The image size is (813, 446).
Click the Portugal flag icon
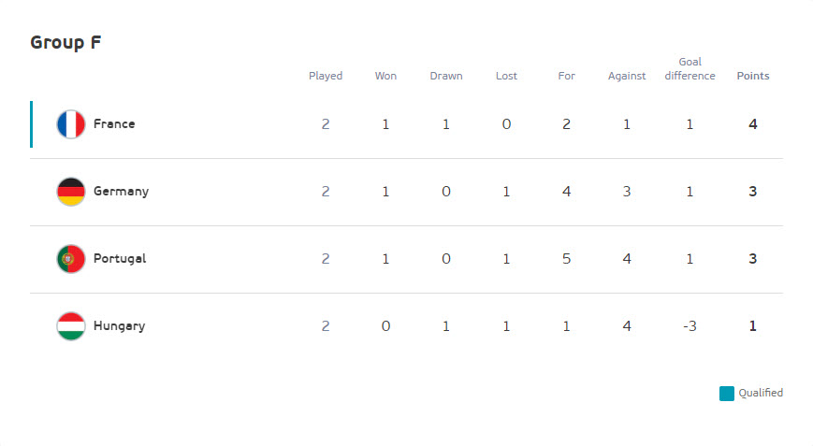71,259
